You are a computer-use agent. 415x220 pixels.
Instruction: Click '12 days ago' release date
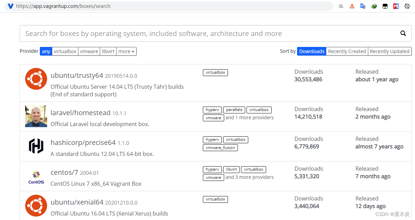371,206
